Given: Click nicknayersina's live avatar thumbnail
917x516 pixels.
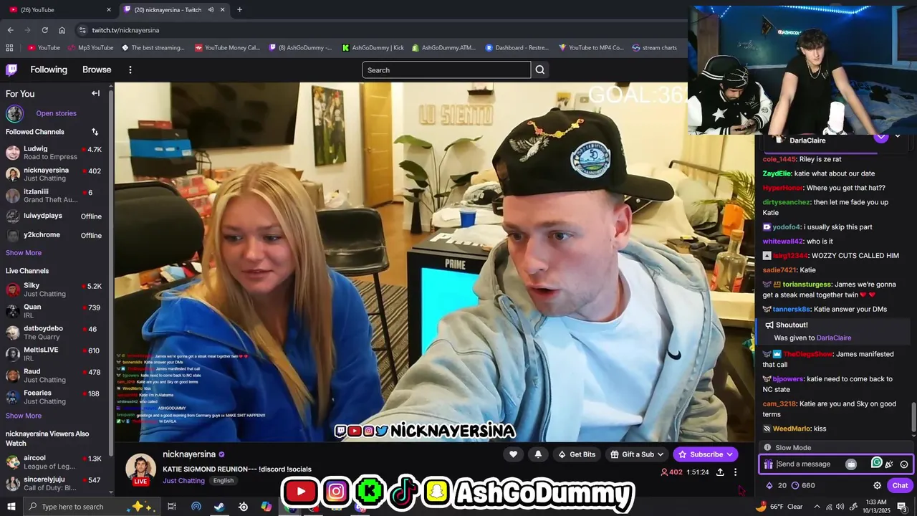Looking at the screenshot, I should (141, 469).
